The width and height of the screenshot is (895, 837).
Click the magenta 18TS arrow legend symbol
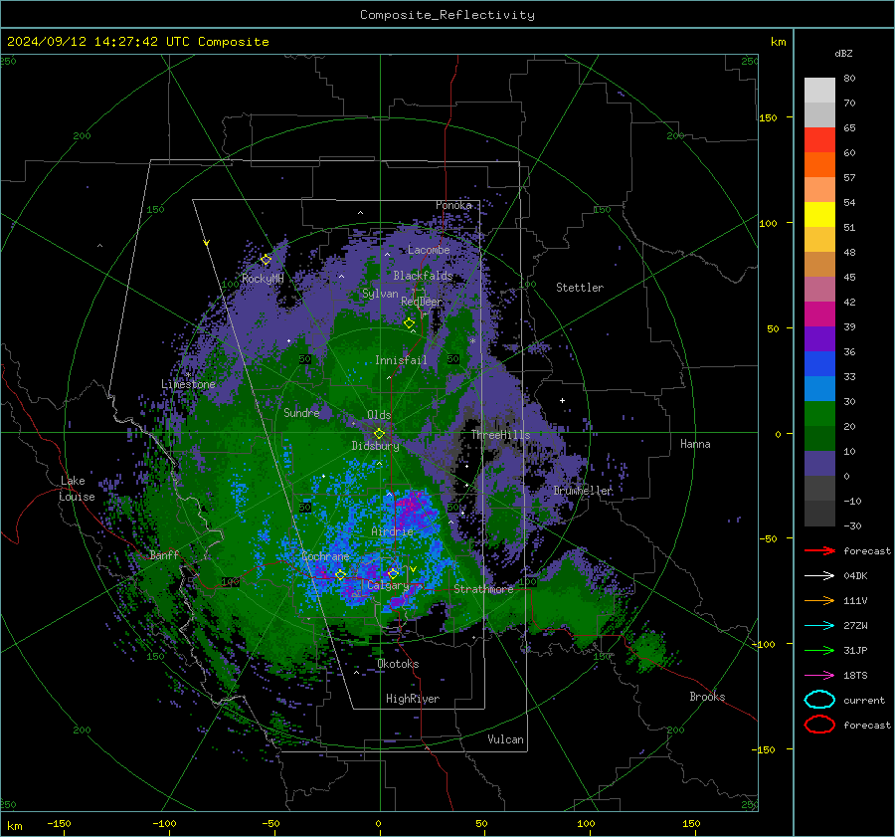[x=819, y=676]
